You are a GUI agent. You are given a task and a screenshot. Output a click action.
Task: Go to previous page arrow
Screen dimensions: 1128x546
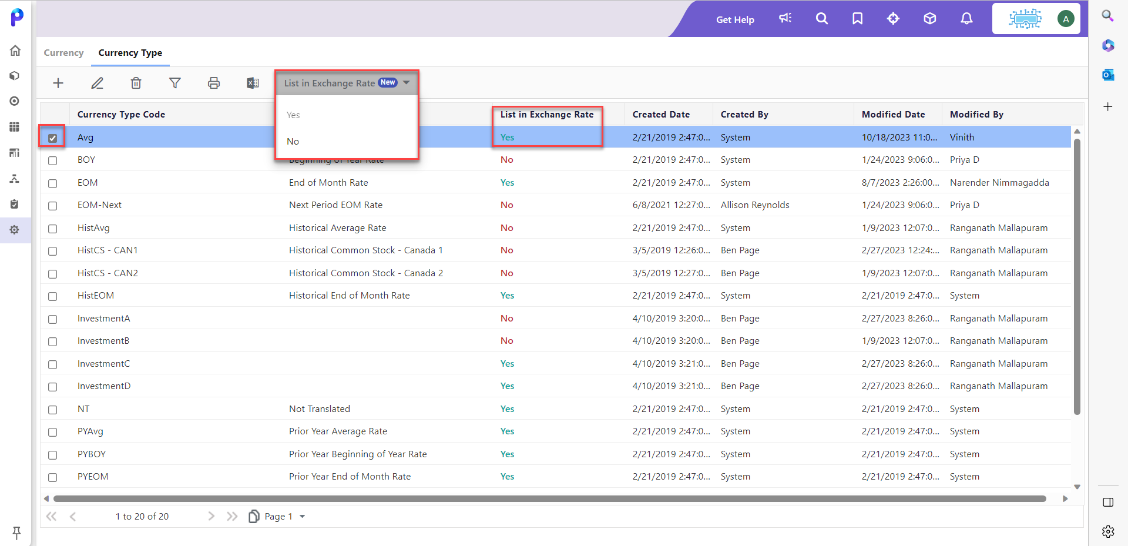coord(73,516)
